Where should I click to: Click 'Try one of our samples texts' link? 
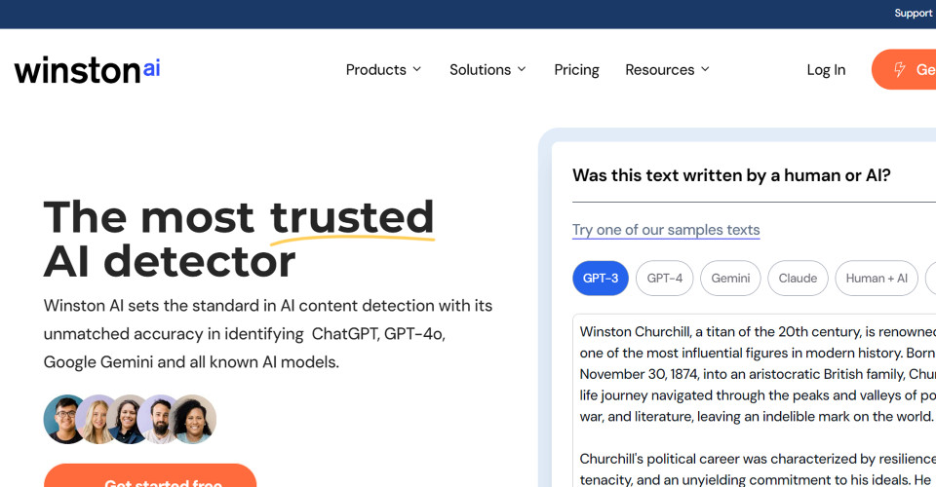(x=666, y=230)
